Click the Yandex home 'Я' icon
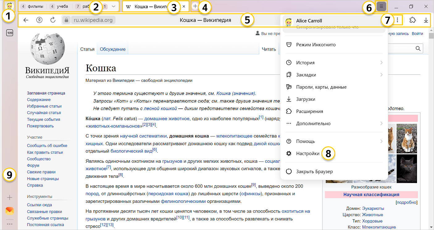This screenshot has height=230, width=434. 39,20
